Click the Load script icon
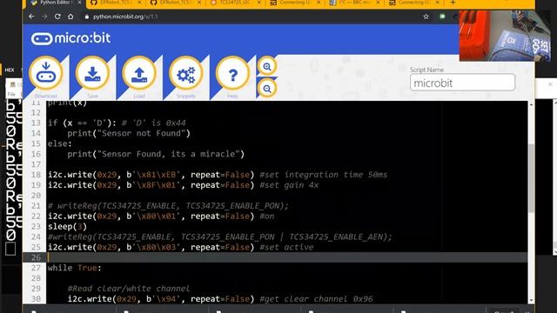This screenshot has height=313, width=557. [139, 73]
